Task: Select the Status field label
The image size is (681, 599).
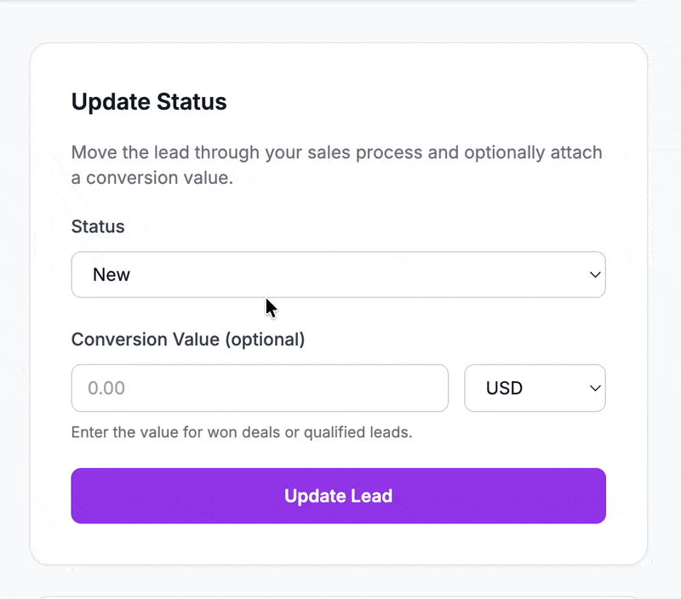Action: [97, 226]
